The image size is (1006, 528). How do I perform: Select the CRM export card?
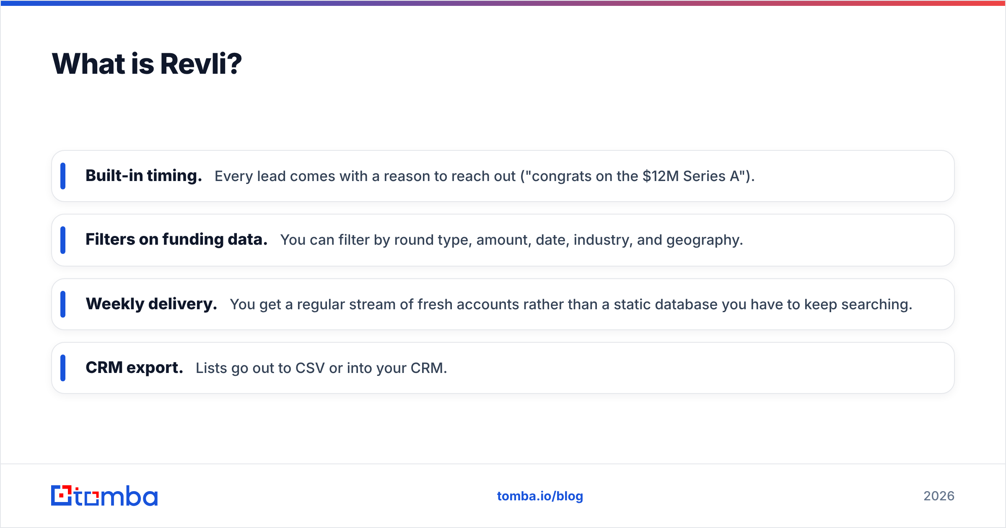click(x=503, y=368)
